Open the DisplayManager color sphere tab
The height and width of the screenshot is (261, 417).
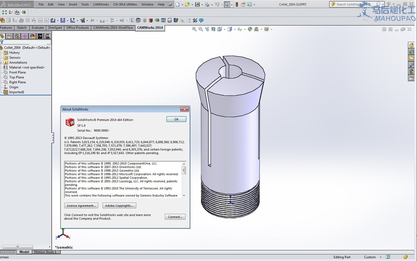click(x=32, y=36)
